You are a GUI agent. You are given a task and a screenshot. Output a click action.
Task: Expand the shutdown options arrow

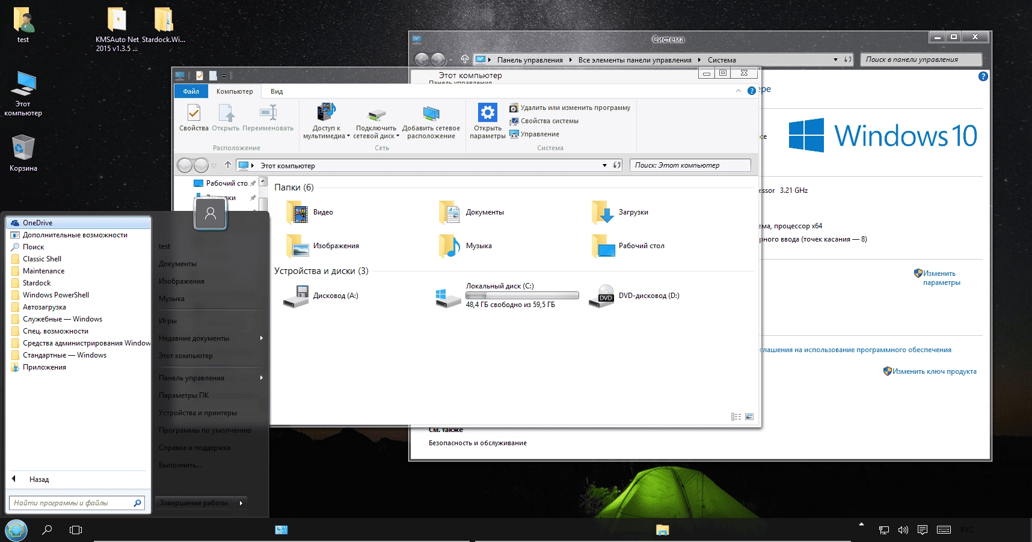tap(241, 503)
